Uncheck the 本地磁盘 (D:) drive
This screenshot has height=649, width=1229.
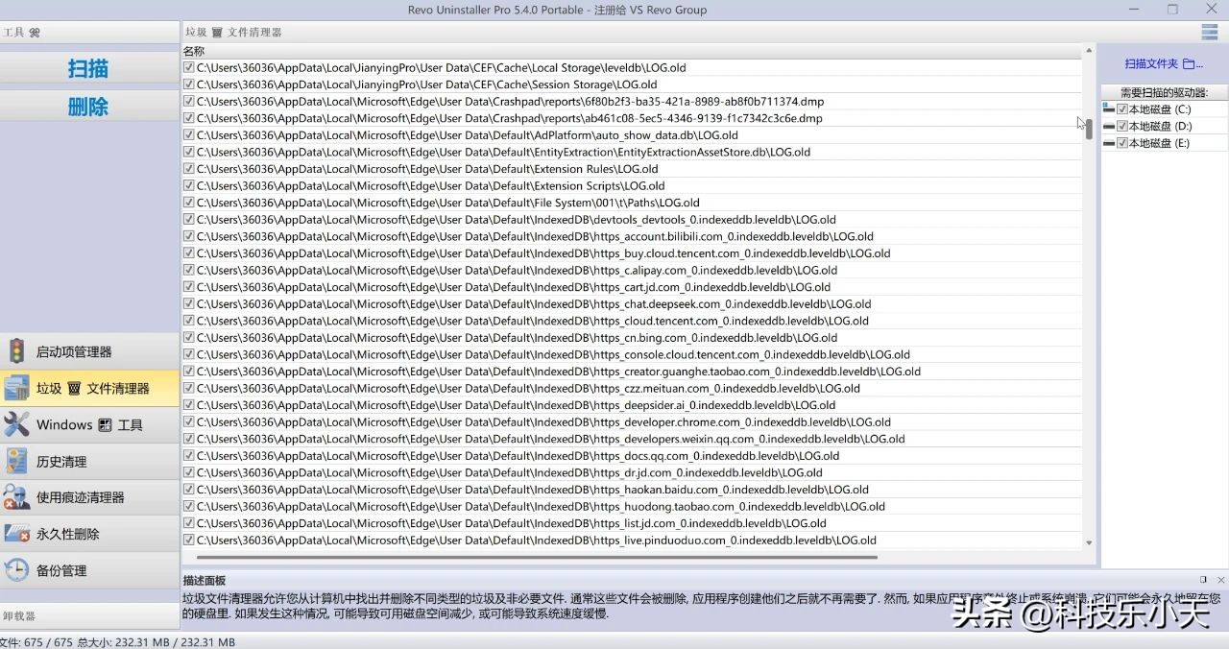[x=1121, y=125]
